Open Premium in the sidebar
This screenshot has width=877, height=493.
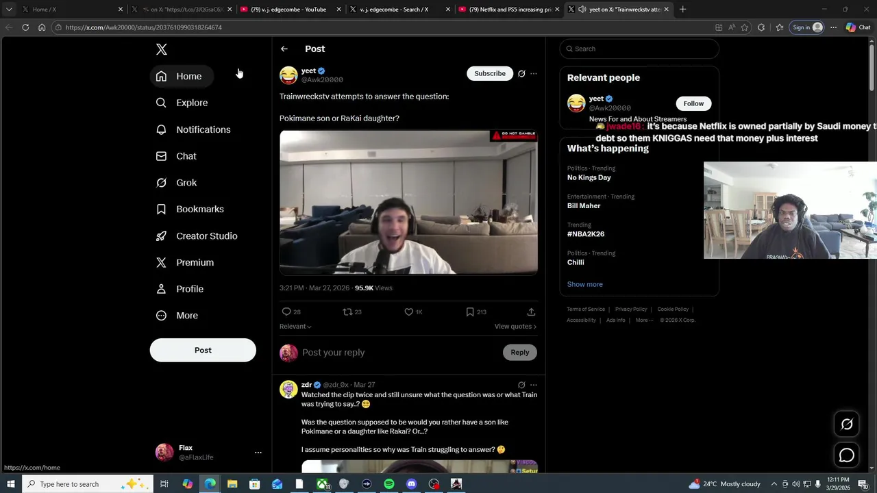point(186,262)
